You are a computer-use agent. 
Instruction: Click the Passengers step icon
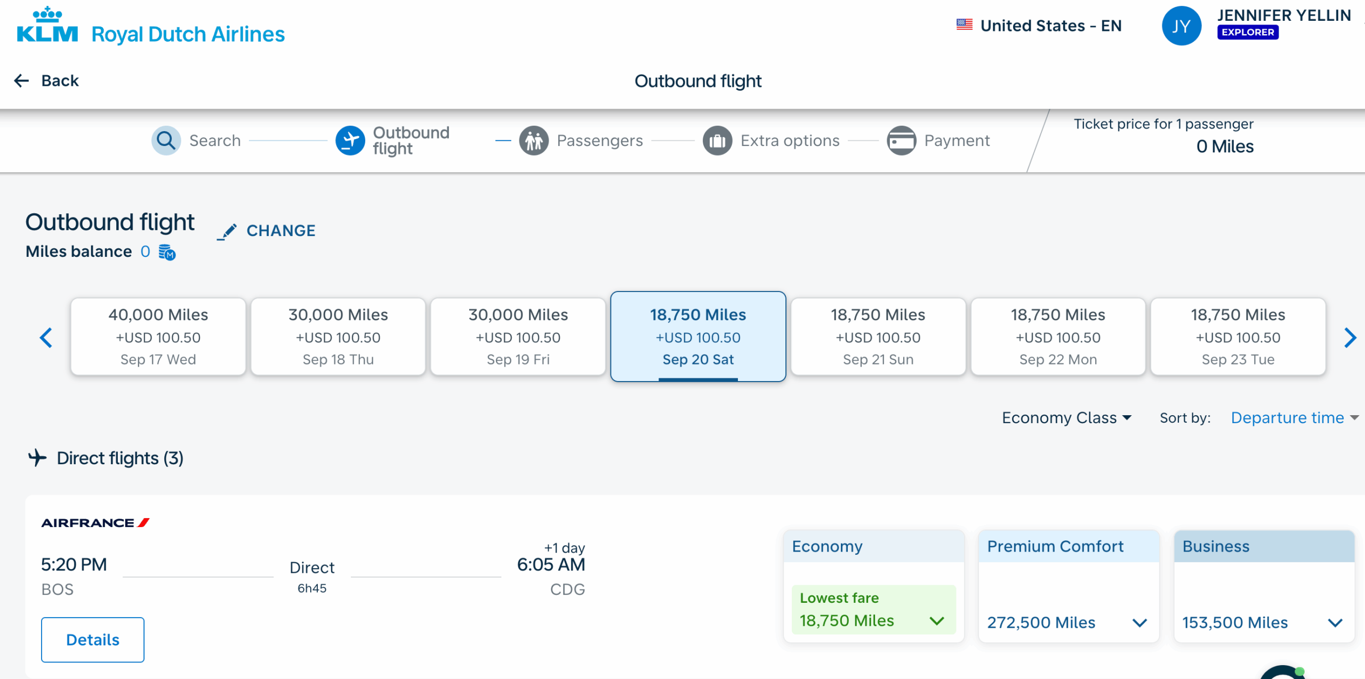pos(534,140)
